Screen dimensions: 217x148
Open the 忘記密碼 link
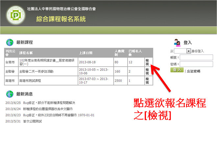click(193, 71)
